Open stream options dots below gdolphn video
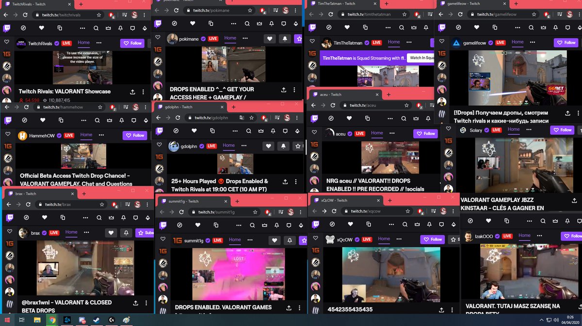The height and width of the screenshot is (326, 582). tap(296, 182)
